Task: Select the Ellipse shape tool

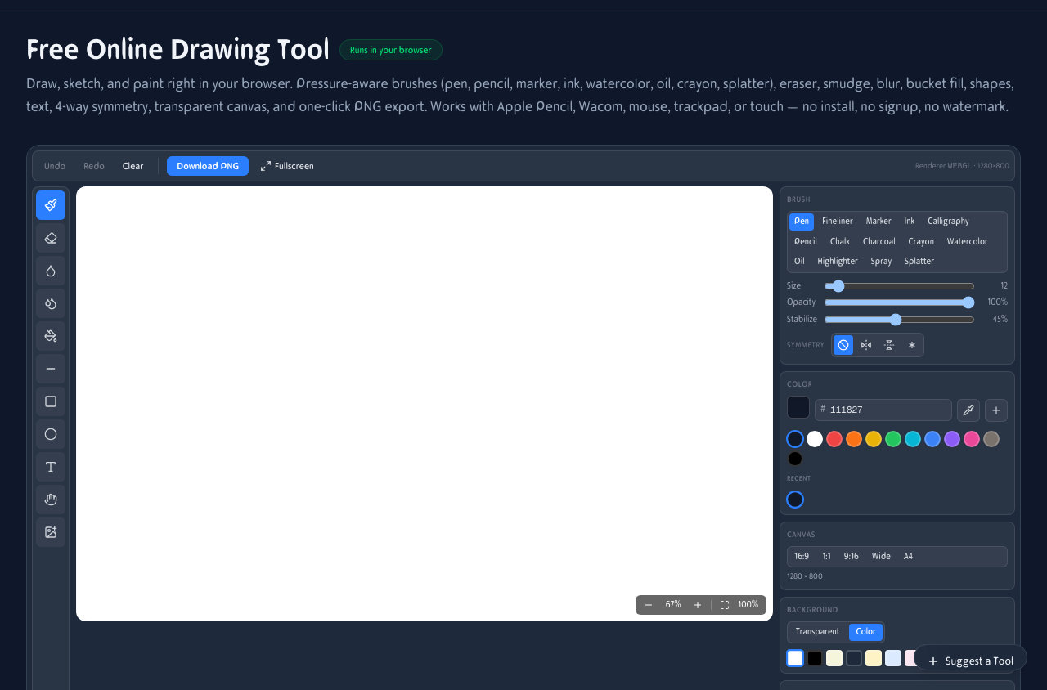Action: pos(51,434)
